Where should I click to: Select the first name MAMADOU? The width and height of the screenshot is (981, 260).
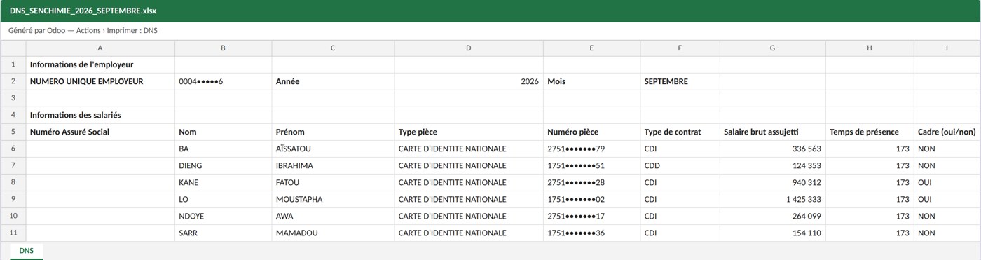click(x=333, y=233)
